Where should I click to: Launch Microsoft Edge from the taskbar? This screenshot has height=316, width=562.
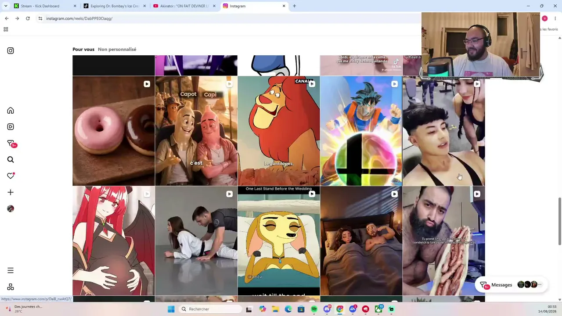coord(288,309)
